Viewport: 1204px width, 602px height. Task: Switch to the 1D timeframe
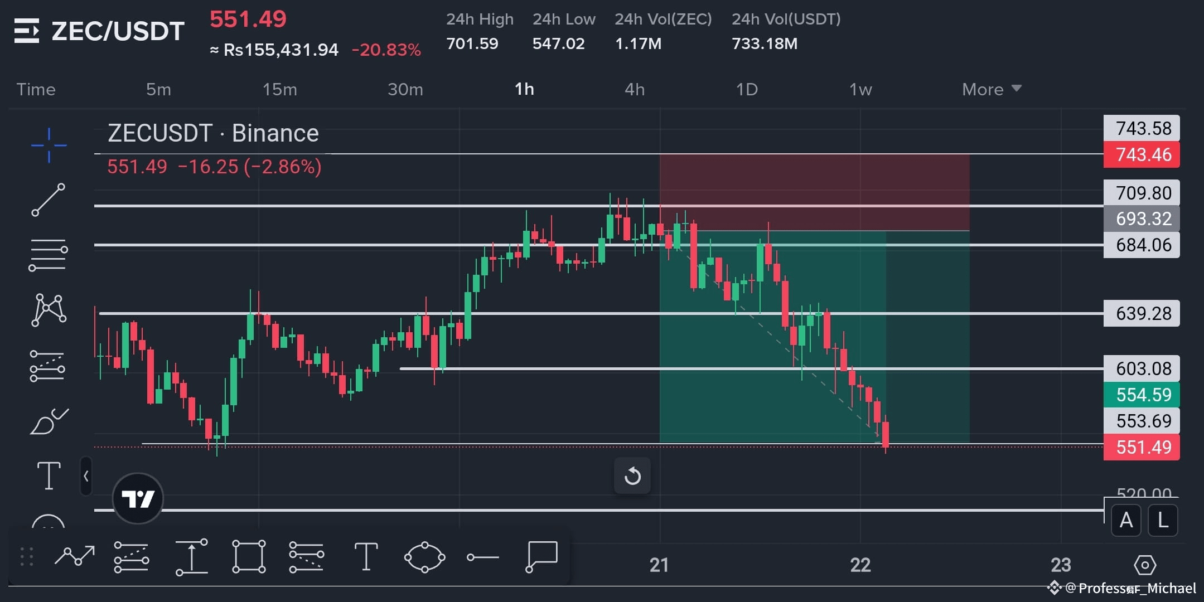747,89
